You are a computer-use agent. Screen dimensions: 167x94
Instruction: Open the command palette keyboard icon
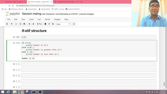[74, 24]
